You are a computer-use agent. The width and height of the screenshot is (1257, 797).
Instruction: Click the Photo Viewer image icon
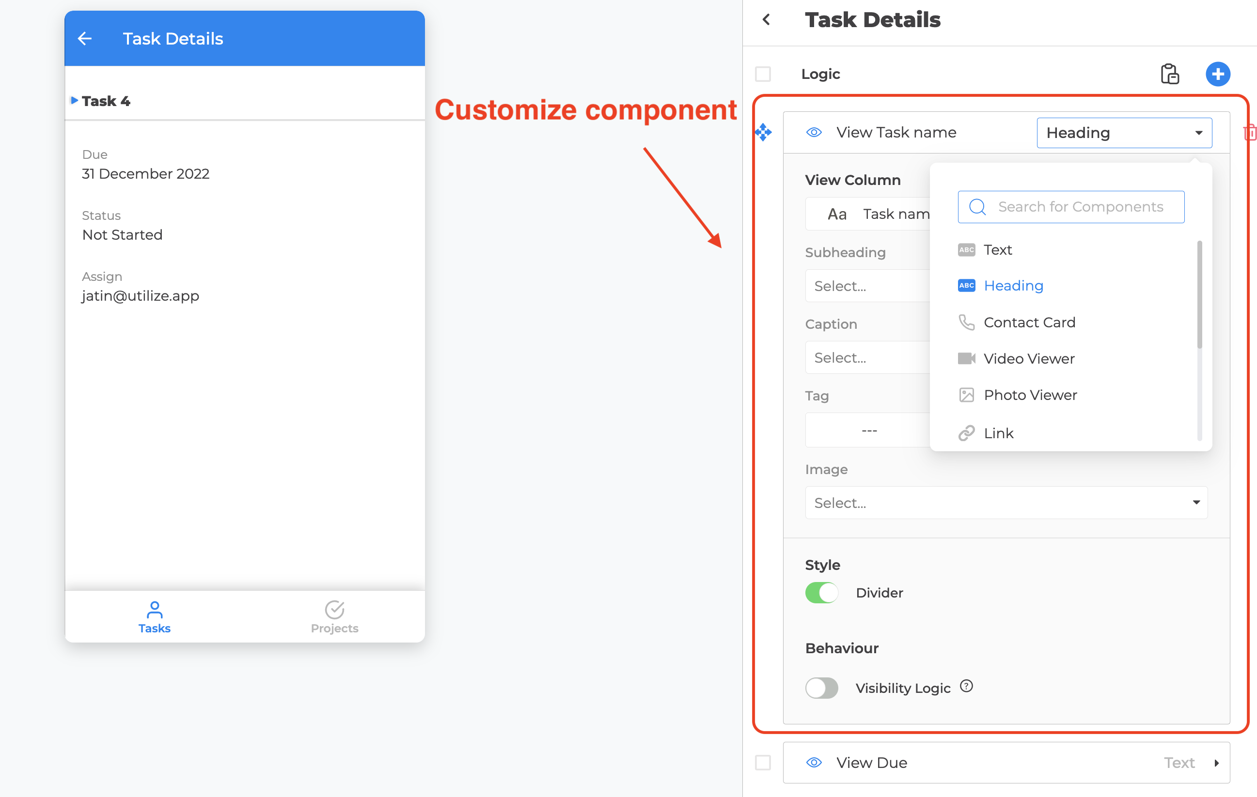pyautogui.click(x=966, y=395)
